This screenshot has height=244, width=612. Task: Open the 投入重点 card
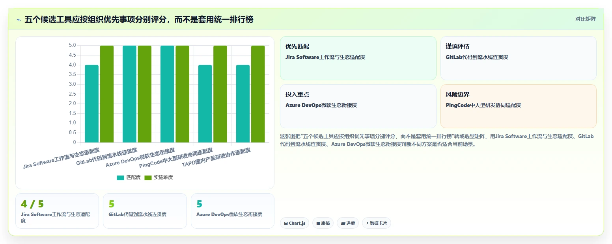click(x=358, y=106)
